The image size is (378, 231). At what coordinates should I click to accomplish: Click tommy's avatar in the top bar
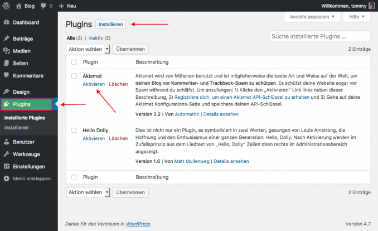point(372,6)
